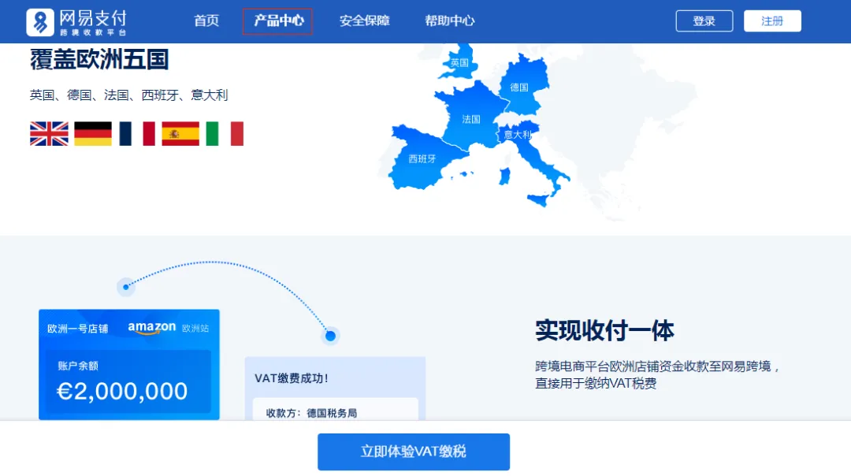The image size is (851, 476).
Task: Click the 覆盖欧洲五国 heading
Action: (99, 60)
